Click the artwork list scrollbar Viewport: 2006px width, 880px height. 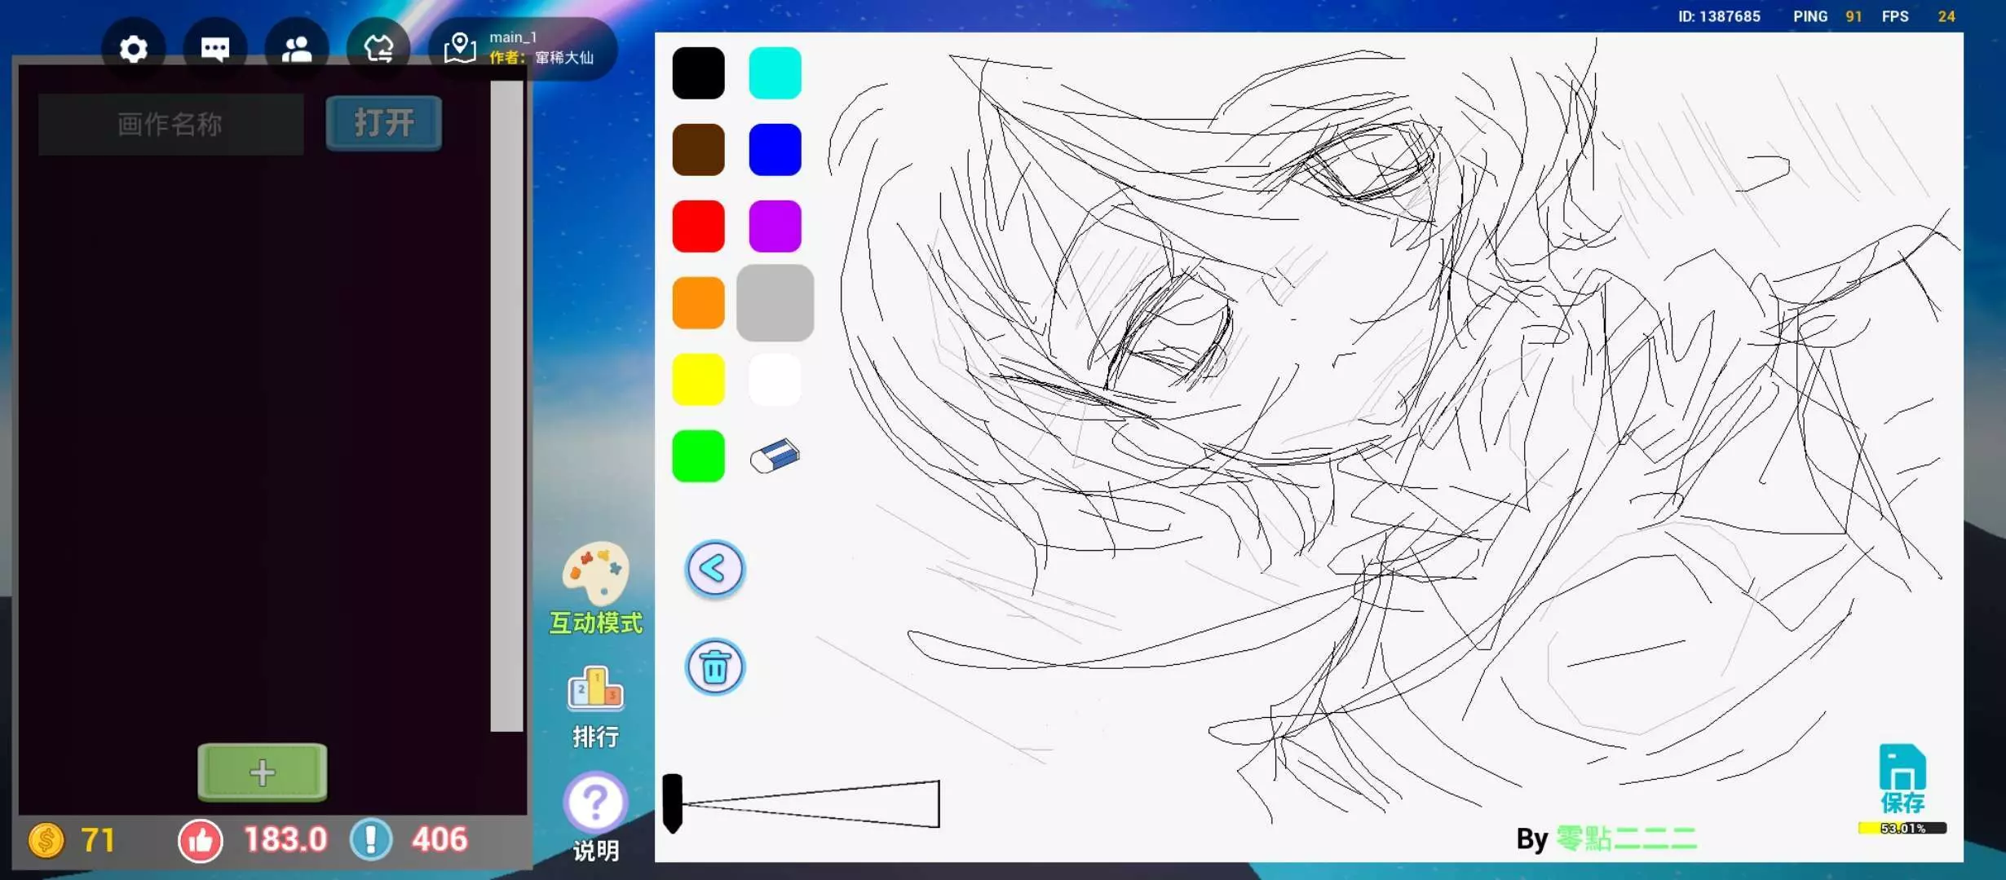(x=506, y=407)
